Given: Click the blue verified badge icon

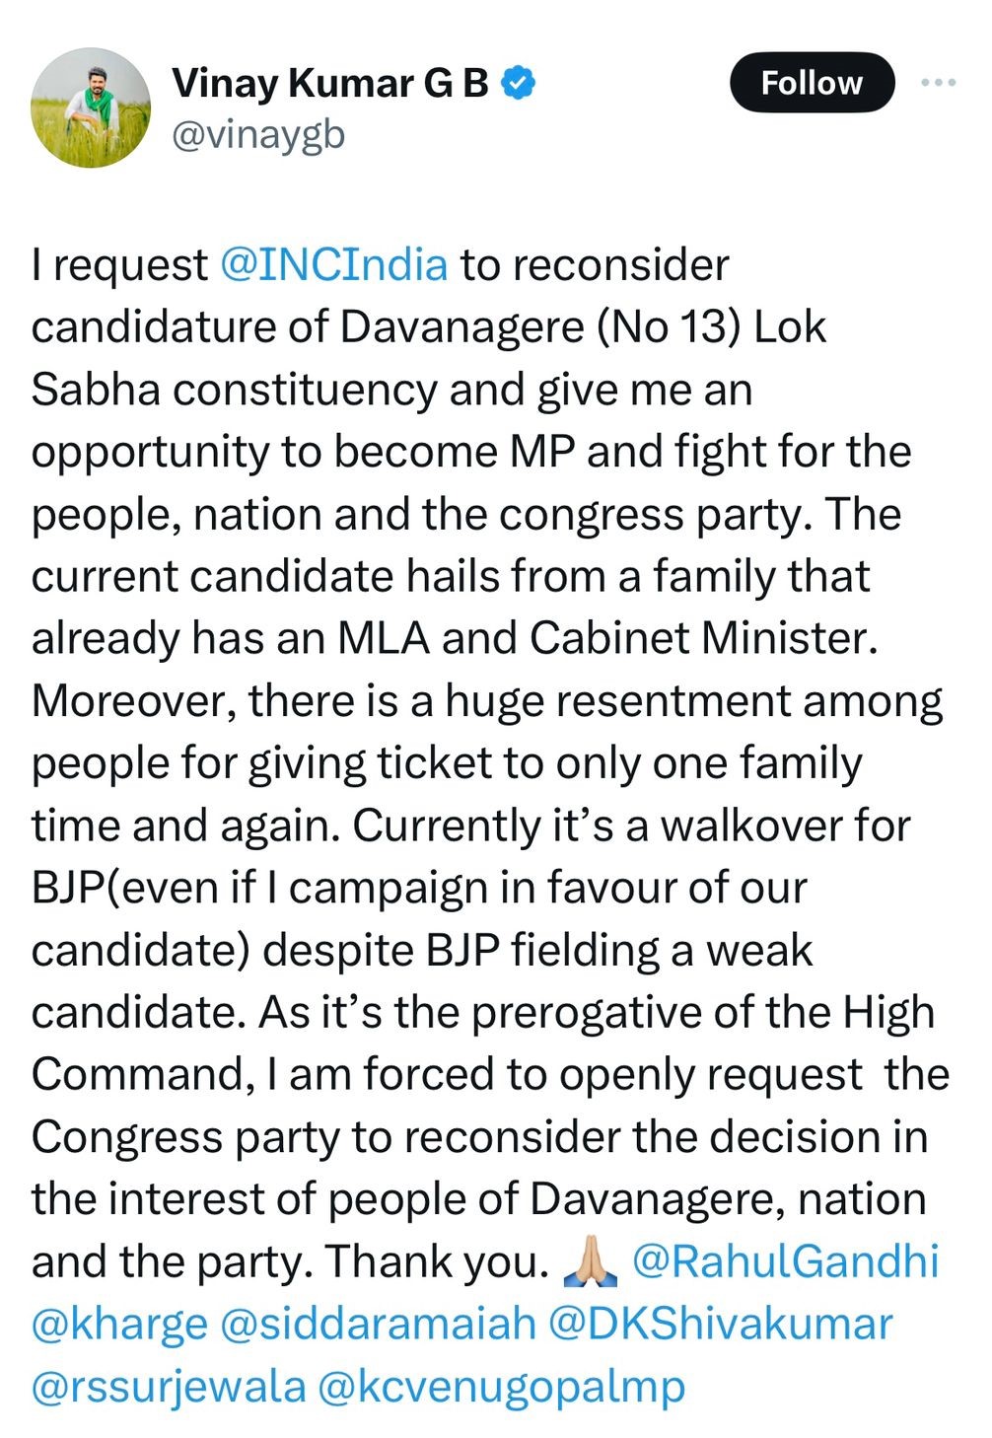Looking at the screenshot, I should [519, 84].
